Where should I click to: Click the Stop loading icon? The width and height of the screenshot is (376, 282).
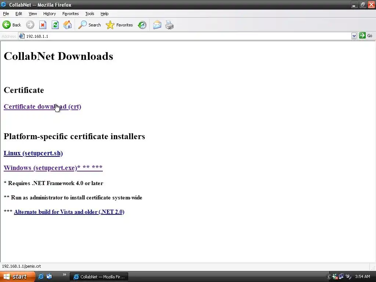coord(43,25)
